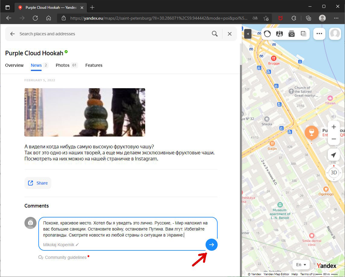The image size is (345, 277).
Task: Open the browser Extensions puzzle icon
Action: click(x=294, y=18)
